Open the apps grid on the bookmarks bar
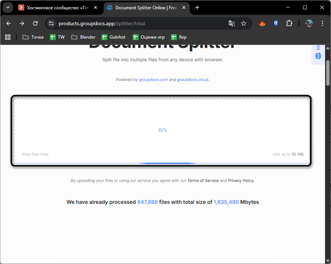This screenshot has width=331, height=264. (x=8, y=37)
